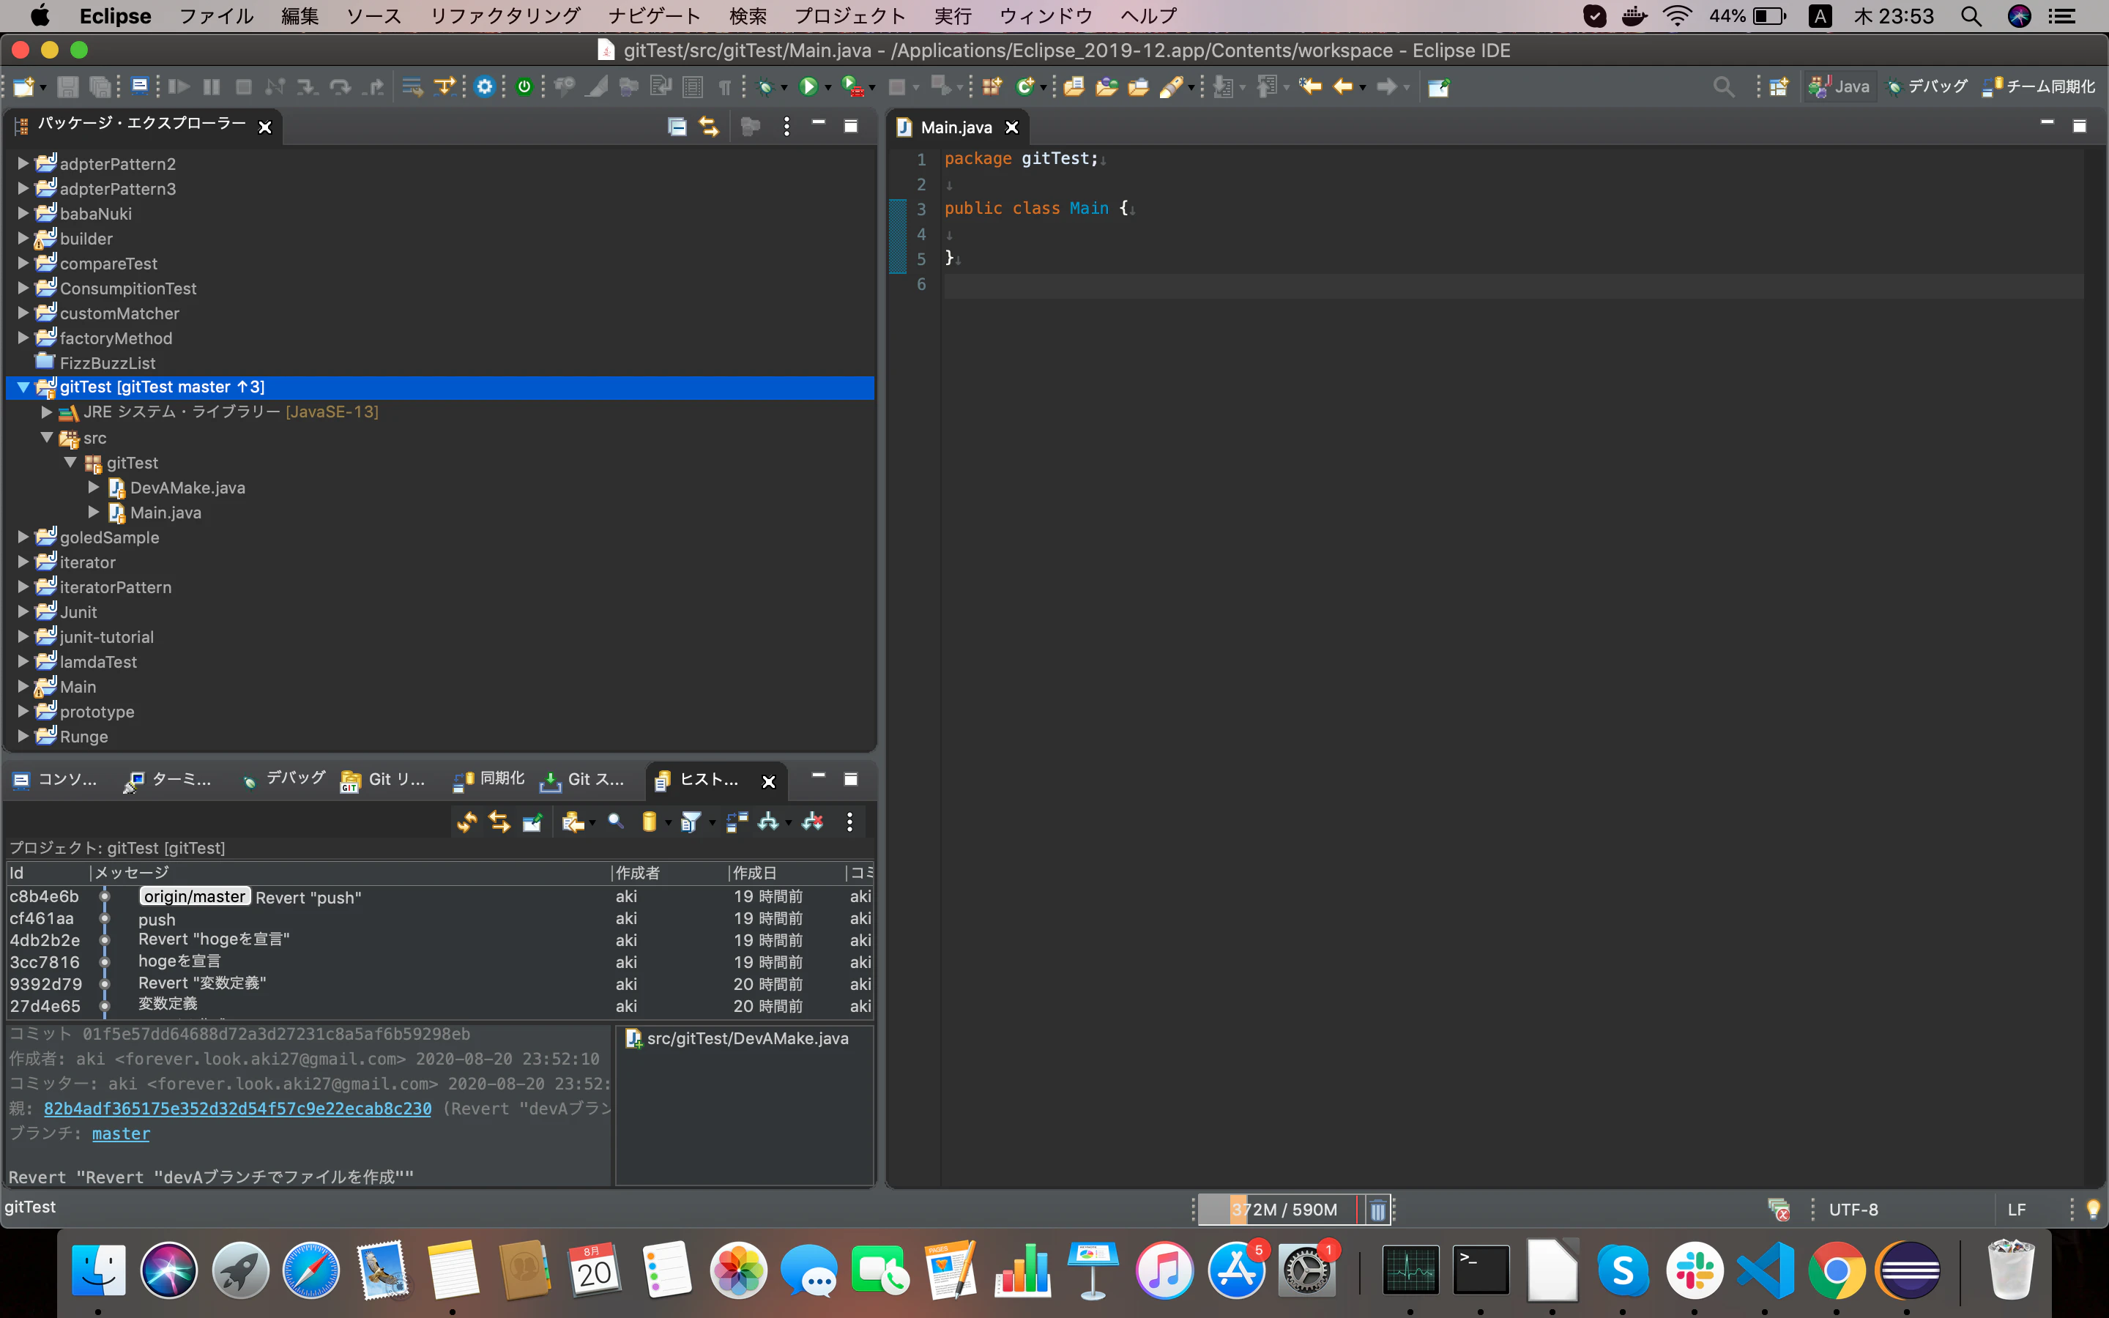Click the Pin Editor toolbar icon
2109x1318 pixels.
click(1439, 86)
